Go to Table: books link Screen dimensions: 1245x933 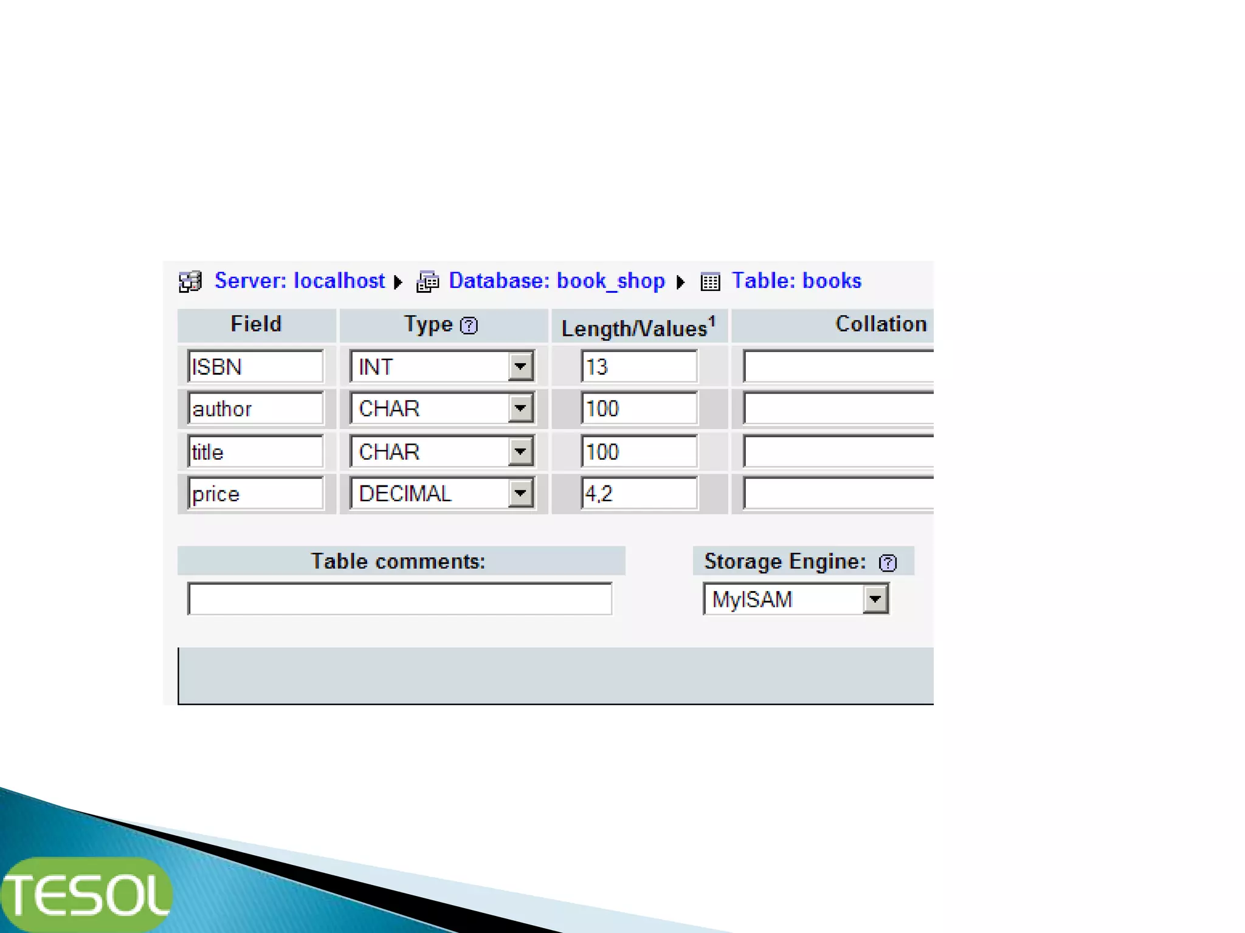pos(796,281)
